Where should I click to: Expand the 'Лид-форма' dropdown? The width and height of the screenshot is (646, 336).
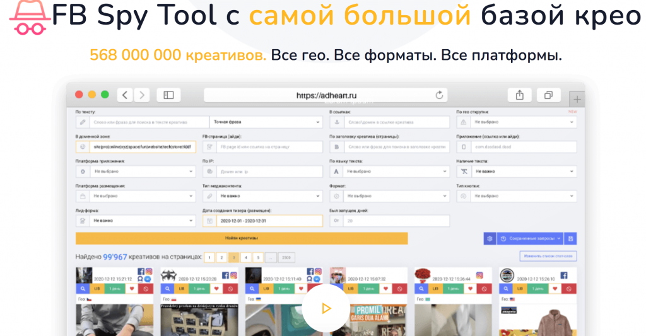point(136,221)
